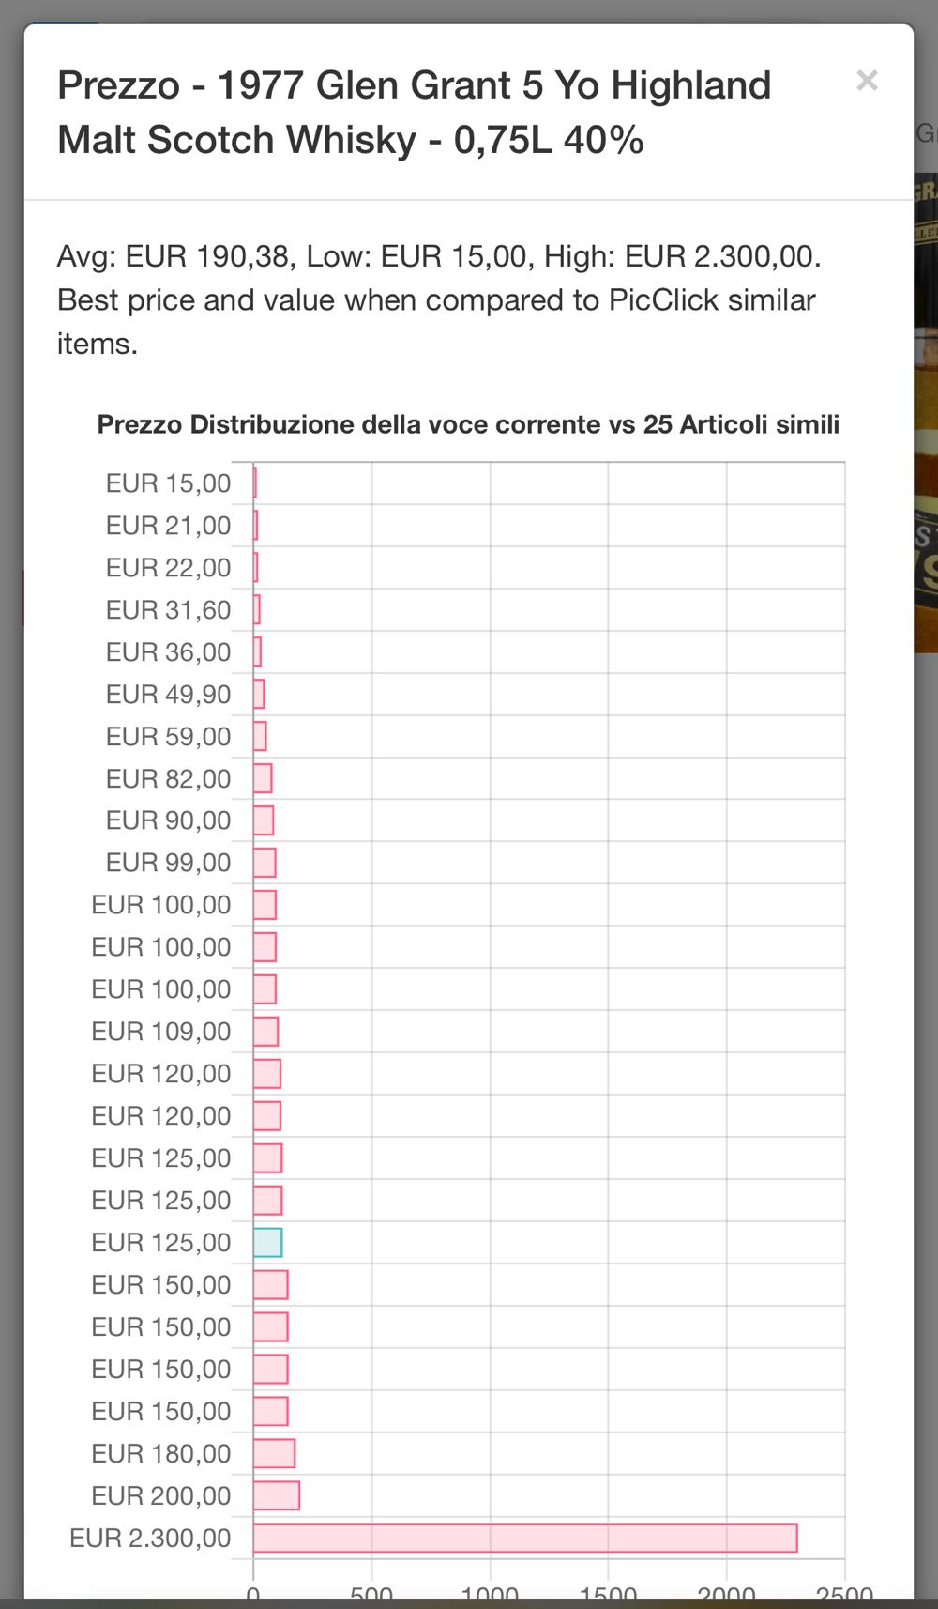This screenshot has width=938, height=1609.
Task: Select the EUR 82,00 chart bar
Action: coord(263,778)
